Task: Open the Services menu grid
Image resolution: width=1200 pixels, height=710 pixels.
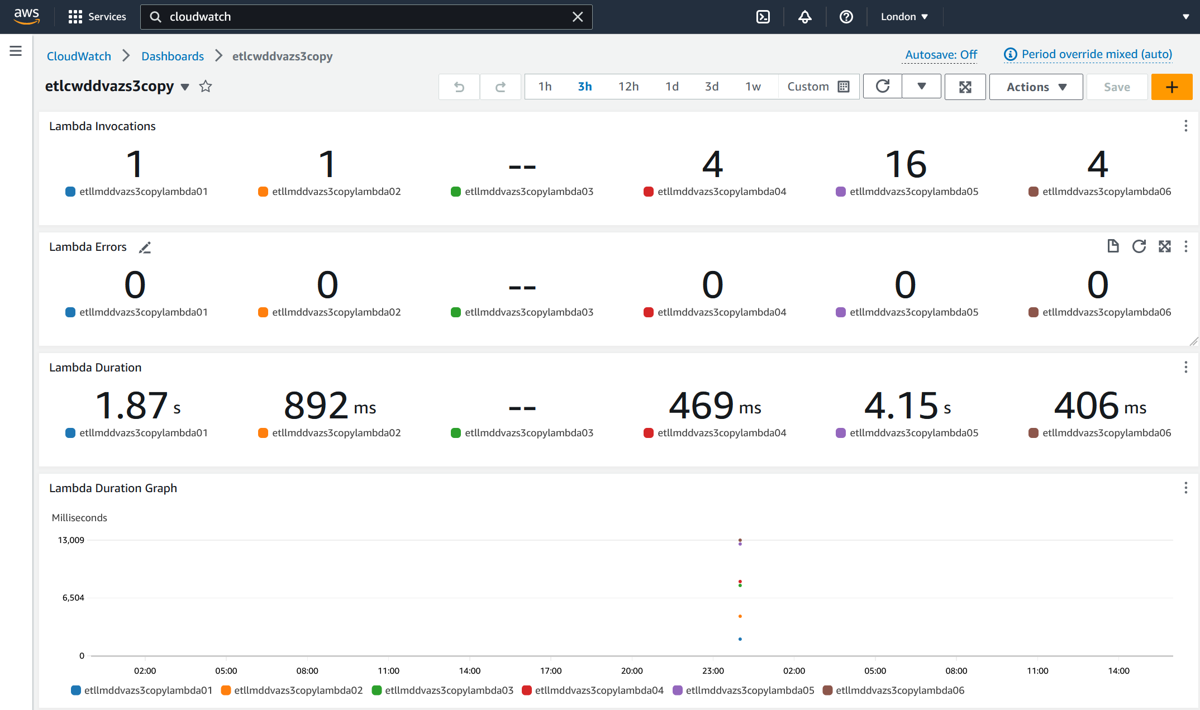Action: click(x=75, y=16)
